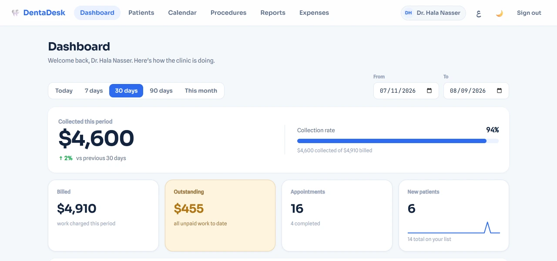Click the new patients sparkline chart
This screenshot has height=261, width=557.
click(x=454, y=228)
